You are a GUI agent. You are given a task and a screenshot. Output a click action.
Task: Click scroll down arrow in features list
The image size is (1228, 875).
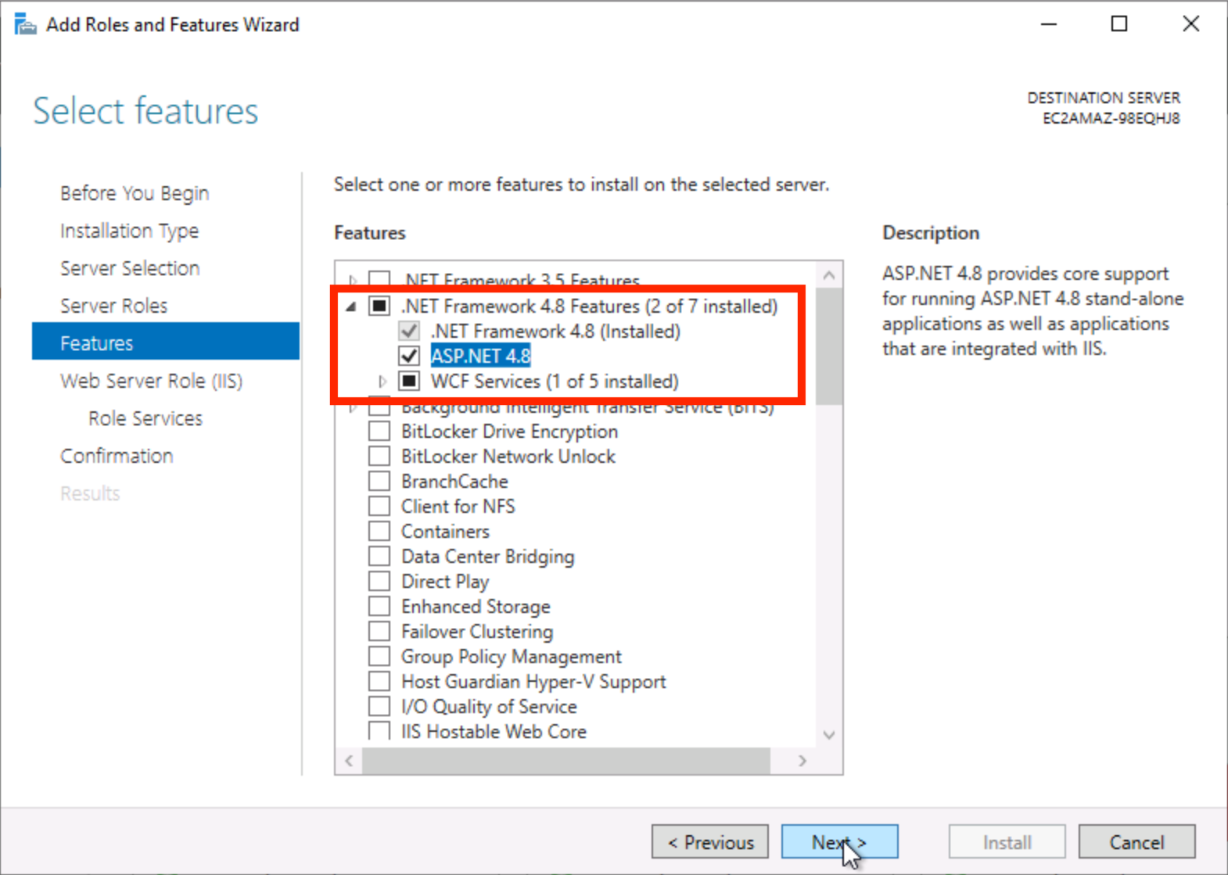(829, 735)
